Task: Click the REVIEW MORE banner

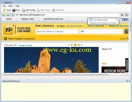Action: click(113, 70)
